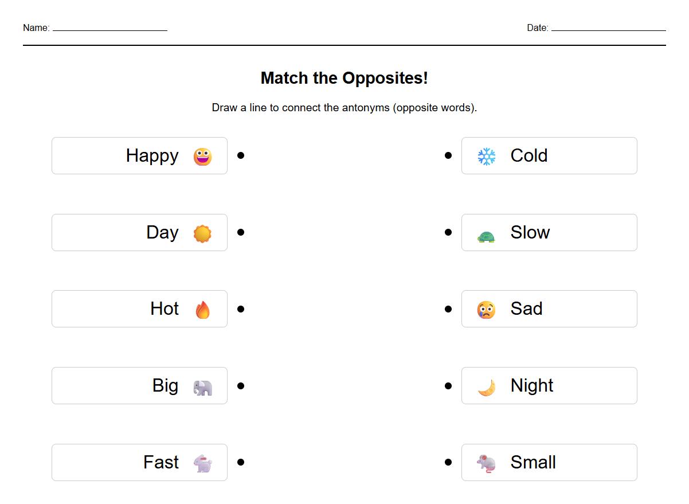Click the elephant emoji beside Big

[202, 388]
